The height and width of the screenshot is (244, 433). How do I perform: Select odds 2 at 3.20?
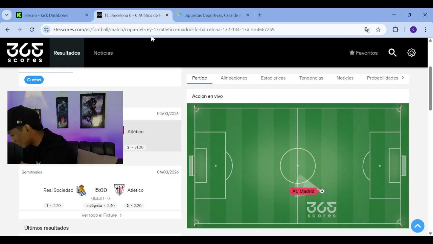coord(134,206)
